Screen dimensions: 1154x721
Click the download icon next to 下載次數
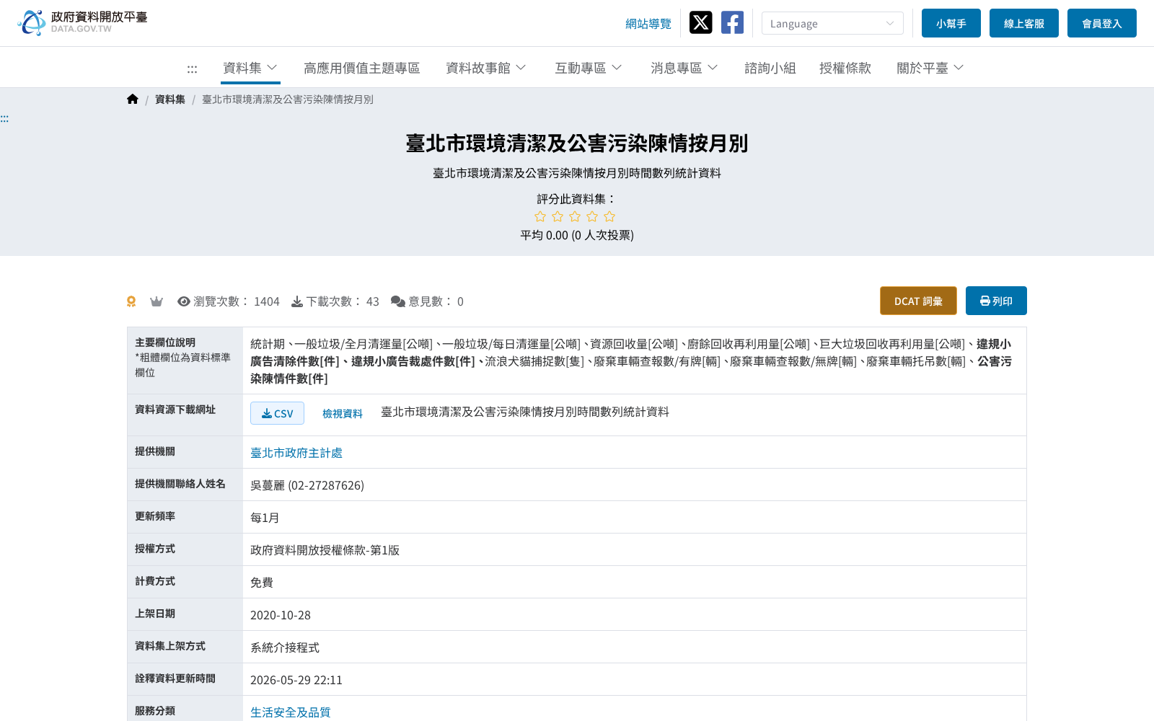tap(297, 301)
